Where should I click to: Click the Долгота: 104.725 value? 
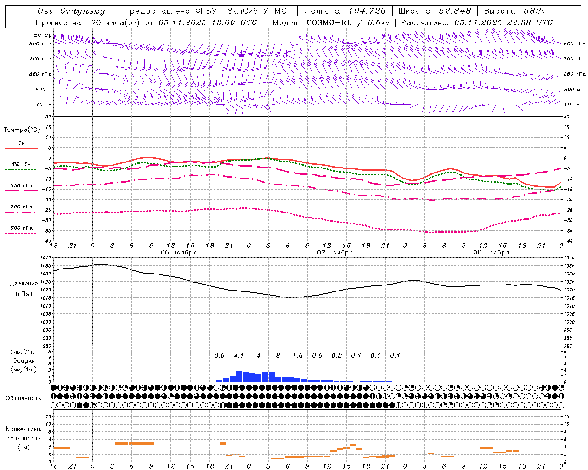pyautogui.click(x=345, y=11)
